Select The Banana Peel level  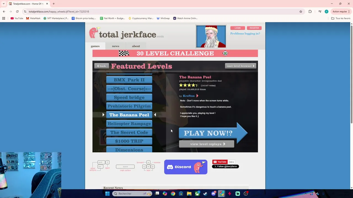coord(129,115)
